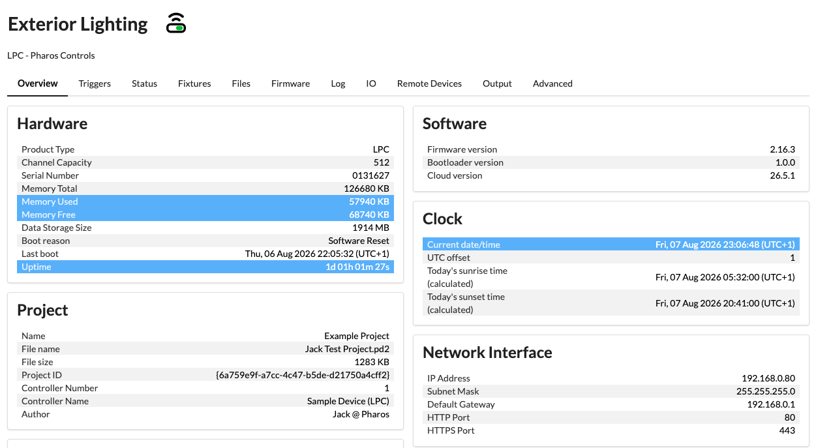This screenshot has width=816, height=448.
Task: Click author Jack @ Pharos
Action: [x=361, y=414]
